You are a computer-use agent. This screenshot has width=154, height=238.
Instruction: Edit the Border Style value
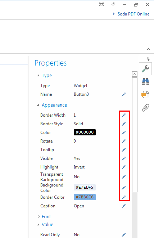coord(124,124)
